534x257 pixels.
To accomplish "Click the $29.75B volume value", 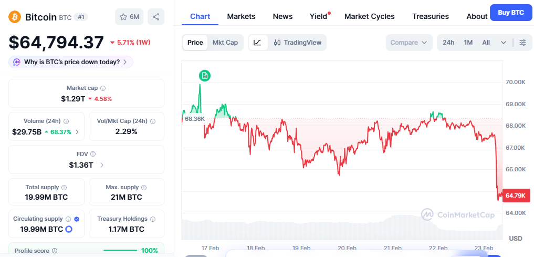I will [27, 132].
